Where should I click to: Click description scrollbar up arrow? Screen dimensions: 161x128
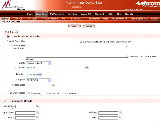click(x=127, y=47)
